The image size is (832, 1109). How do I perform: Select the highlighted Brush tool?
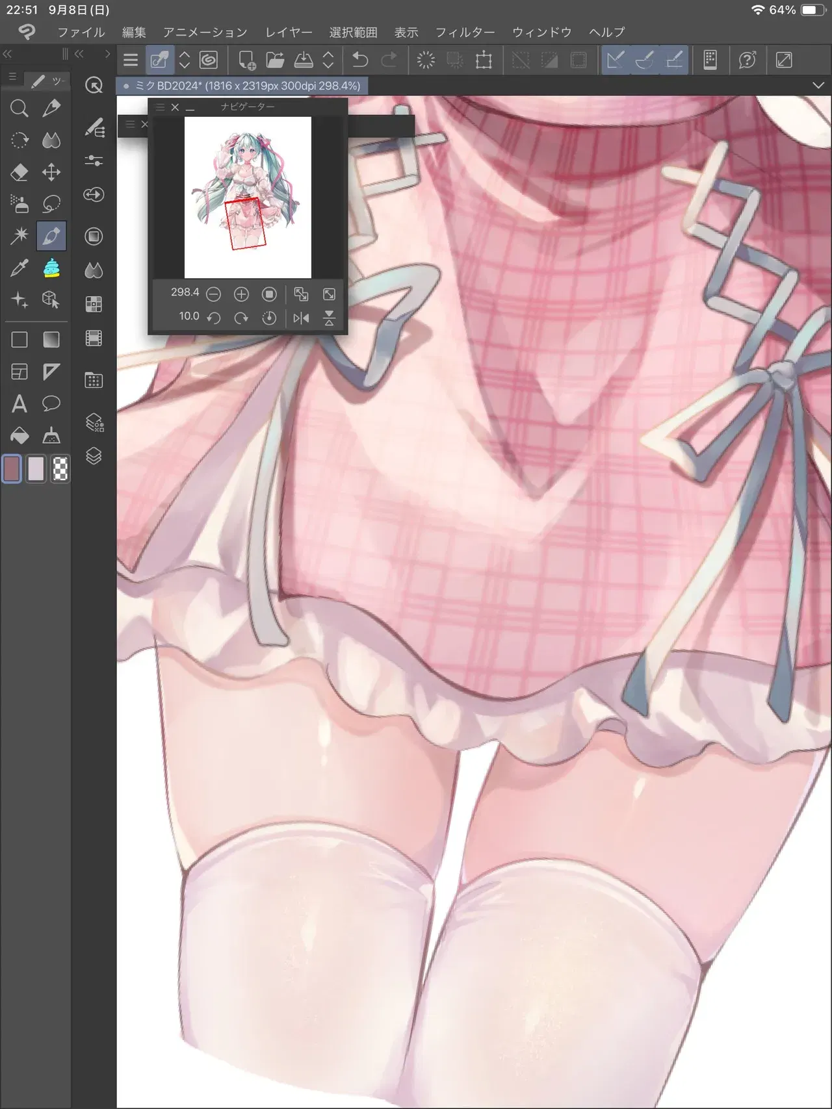tap(51, 236)
